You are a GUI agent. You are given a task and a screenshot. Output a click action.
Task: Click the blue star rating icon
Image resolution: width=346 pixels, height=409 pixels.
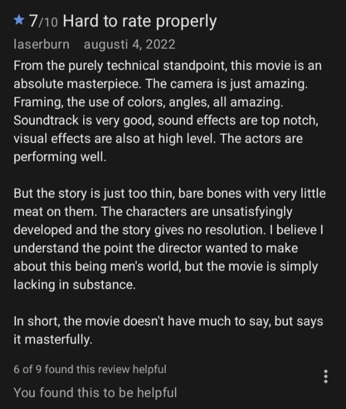(x=19, y=21)
